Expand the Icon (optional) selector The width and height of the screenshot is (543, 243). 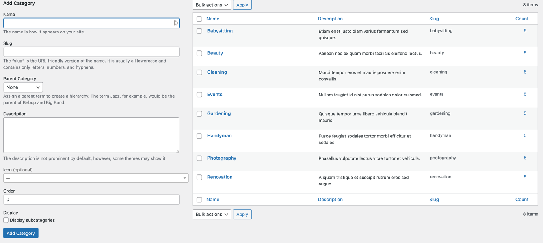pos(96,178)
